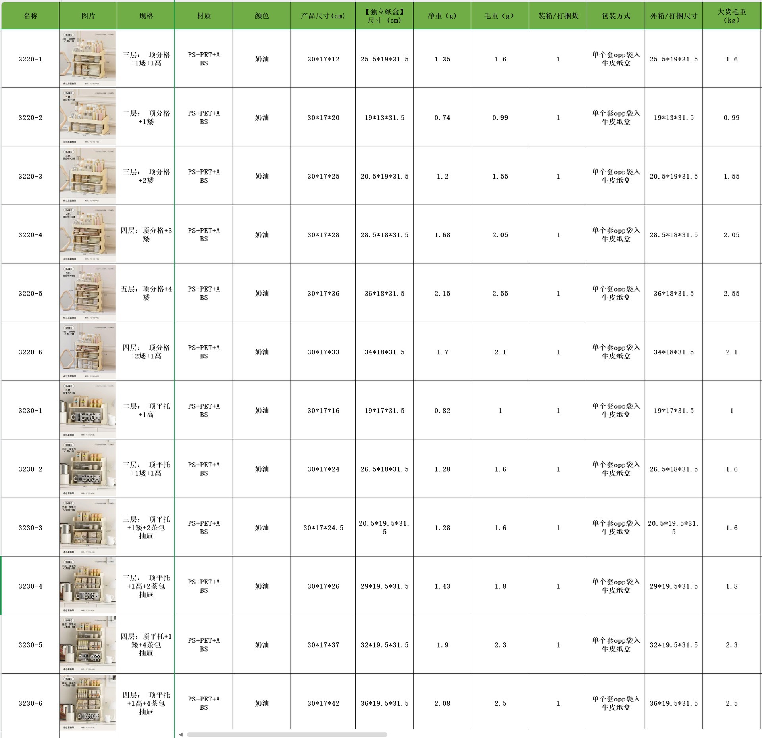
Task: Click the 3230-1 product picture
Action: pos(88,410)
